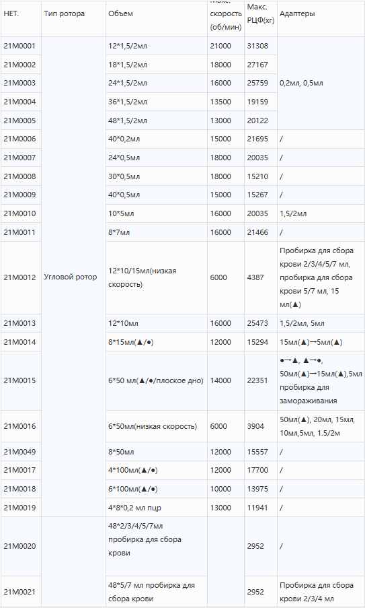This screenshot has width=365, height=608.
Task: Click the Угловой ротор cell
Action: (71, 277)
